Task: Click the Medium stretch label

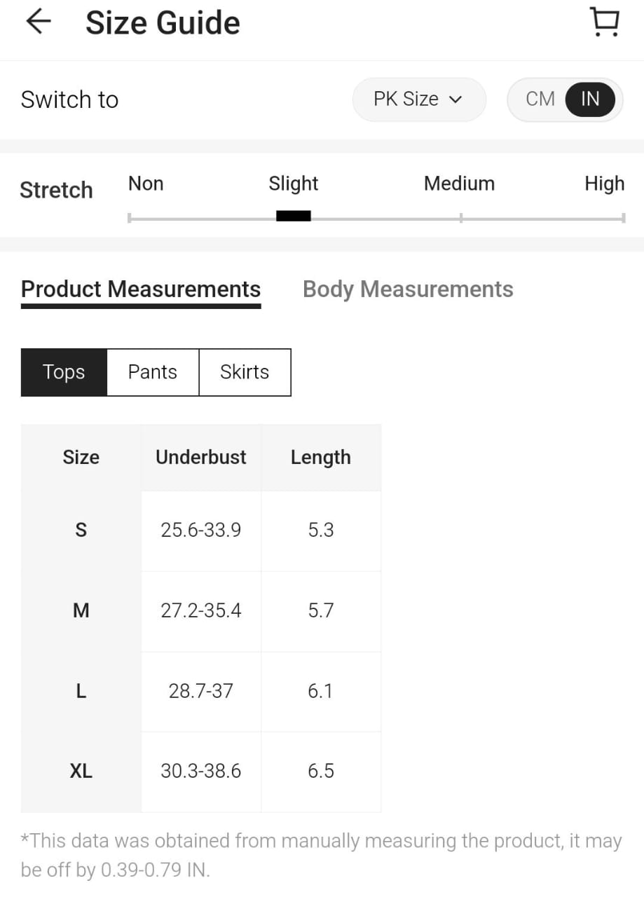Action: click(x=459, y=184)
